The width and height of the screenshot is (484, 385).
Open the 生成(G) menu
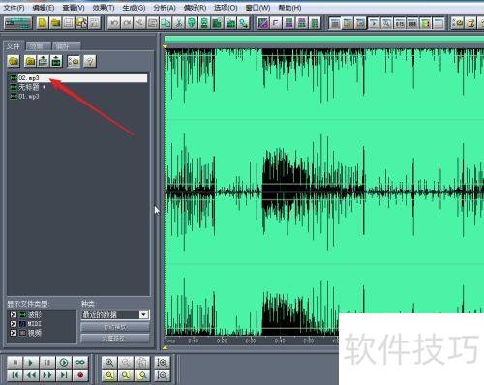(x=134, y=8)
